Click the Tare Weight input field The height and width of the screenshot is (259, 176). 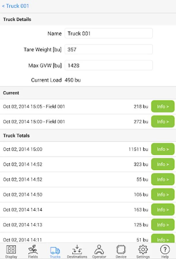(x=108, y=49)
